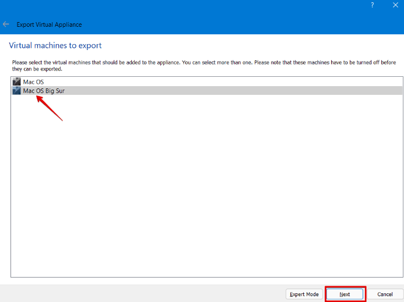Proceed with the Next button
The height and width of the screenshot is (302, 404).
pos(345,294)
